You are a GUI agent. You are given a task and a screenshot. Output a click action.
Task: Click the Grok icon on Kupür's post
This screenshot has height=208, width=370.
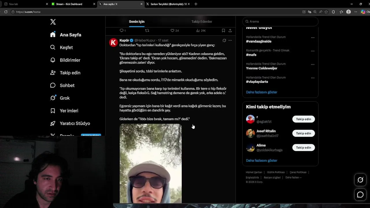click(x=224, y=40)
